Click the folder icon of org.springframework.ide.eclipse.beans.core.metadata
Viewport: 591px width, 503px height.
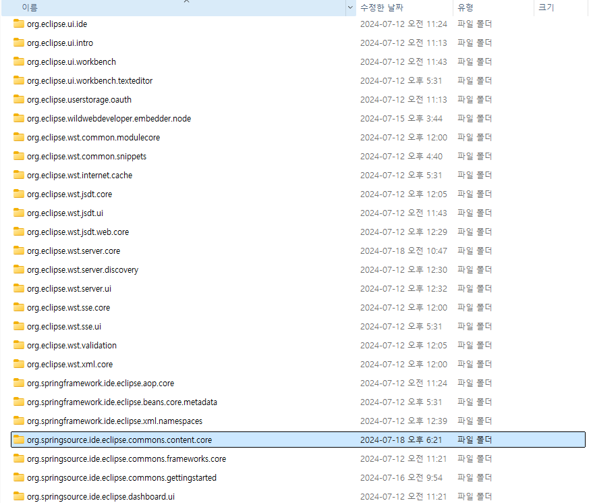point(19,402)
